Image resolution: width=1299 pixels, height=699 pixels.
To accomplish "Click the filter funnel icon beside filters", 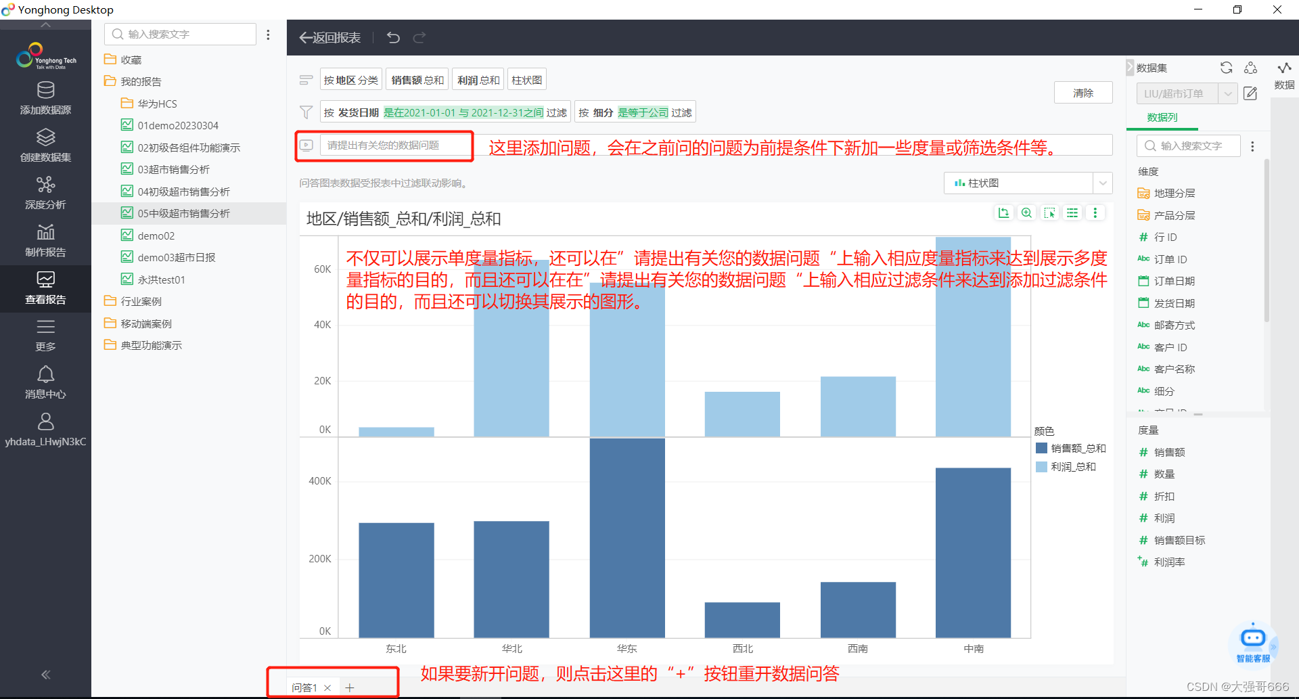I will (x=306, y=112).
